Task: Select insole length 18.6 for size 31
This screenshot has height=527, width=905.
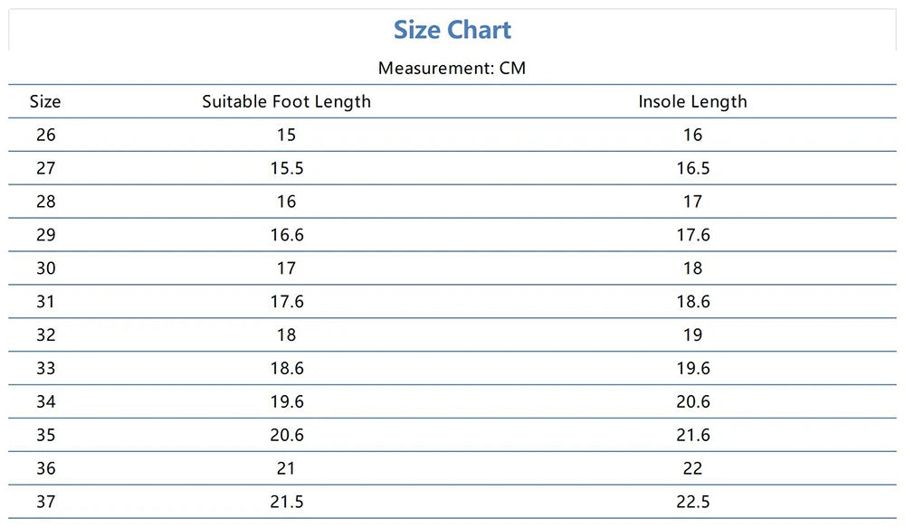Action: pyautogui.click(x=692, y=302)
